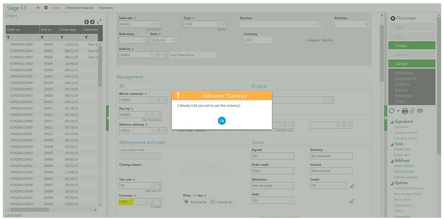This screenshot has height=220, width=444.
Task: Click the lookup icon in Sold-to field
Action: 153,55
